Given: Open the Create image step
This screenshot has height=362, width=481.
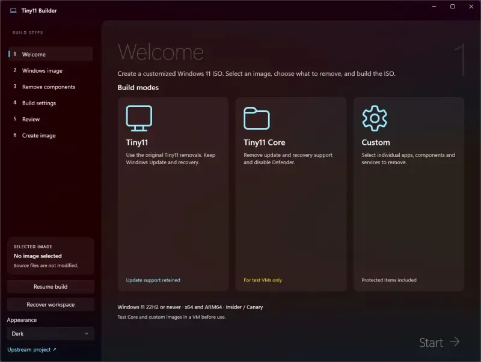Looking at the screenshot, I should [51, 135].
